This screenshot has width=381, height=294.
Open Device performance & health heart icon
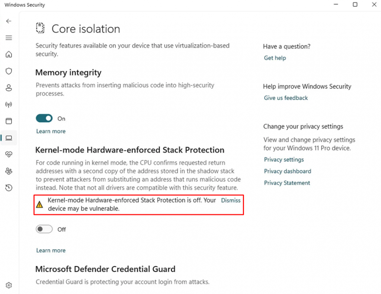(x=9, y=154)
